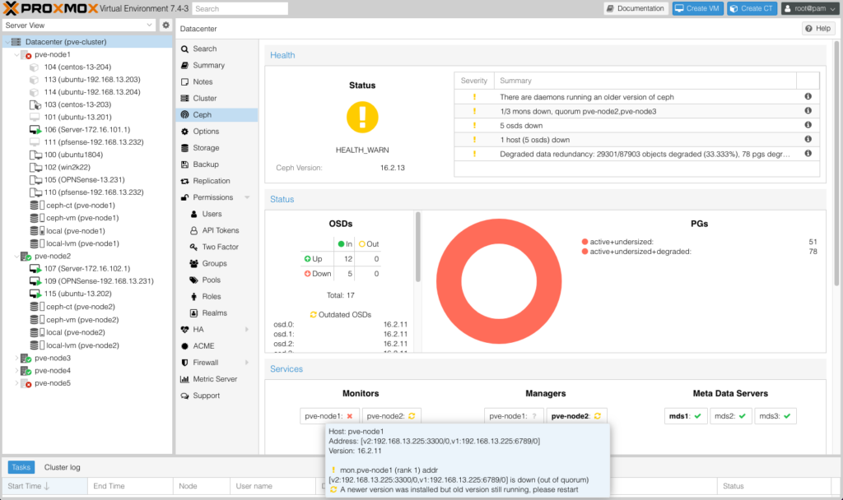Viewport: 843px width, 500px height.
Task: Collapse the Permissions submenu arrow
Action: tap(247, 197)
